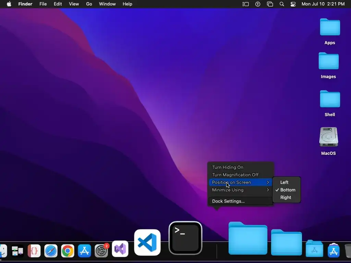Open App Store icon next to Chrome
This screenshot has width=351, height=263.
pos(84,251)
